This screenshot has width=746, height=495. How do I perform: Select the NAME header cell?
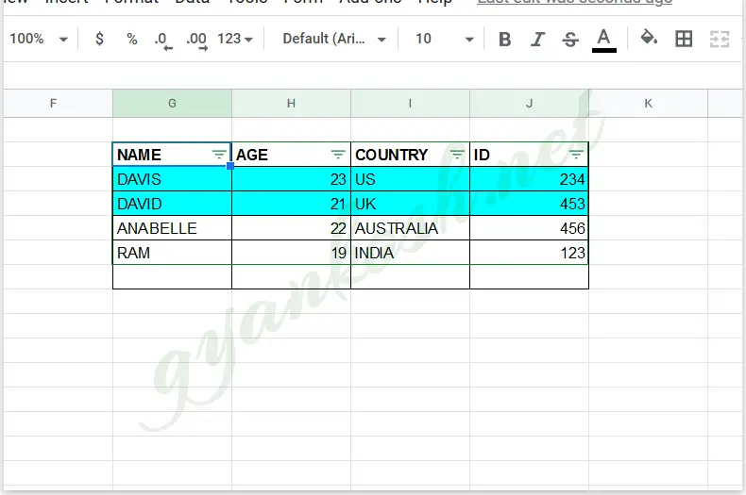click(172, 155)
